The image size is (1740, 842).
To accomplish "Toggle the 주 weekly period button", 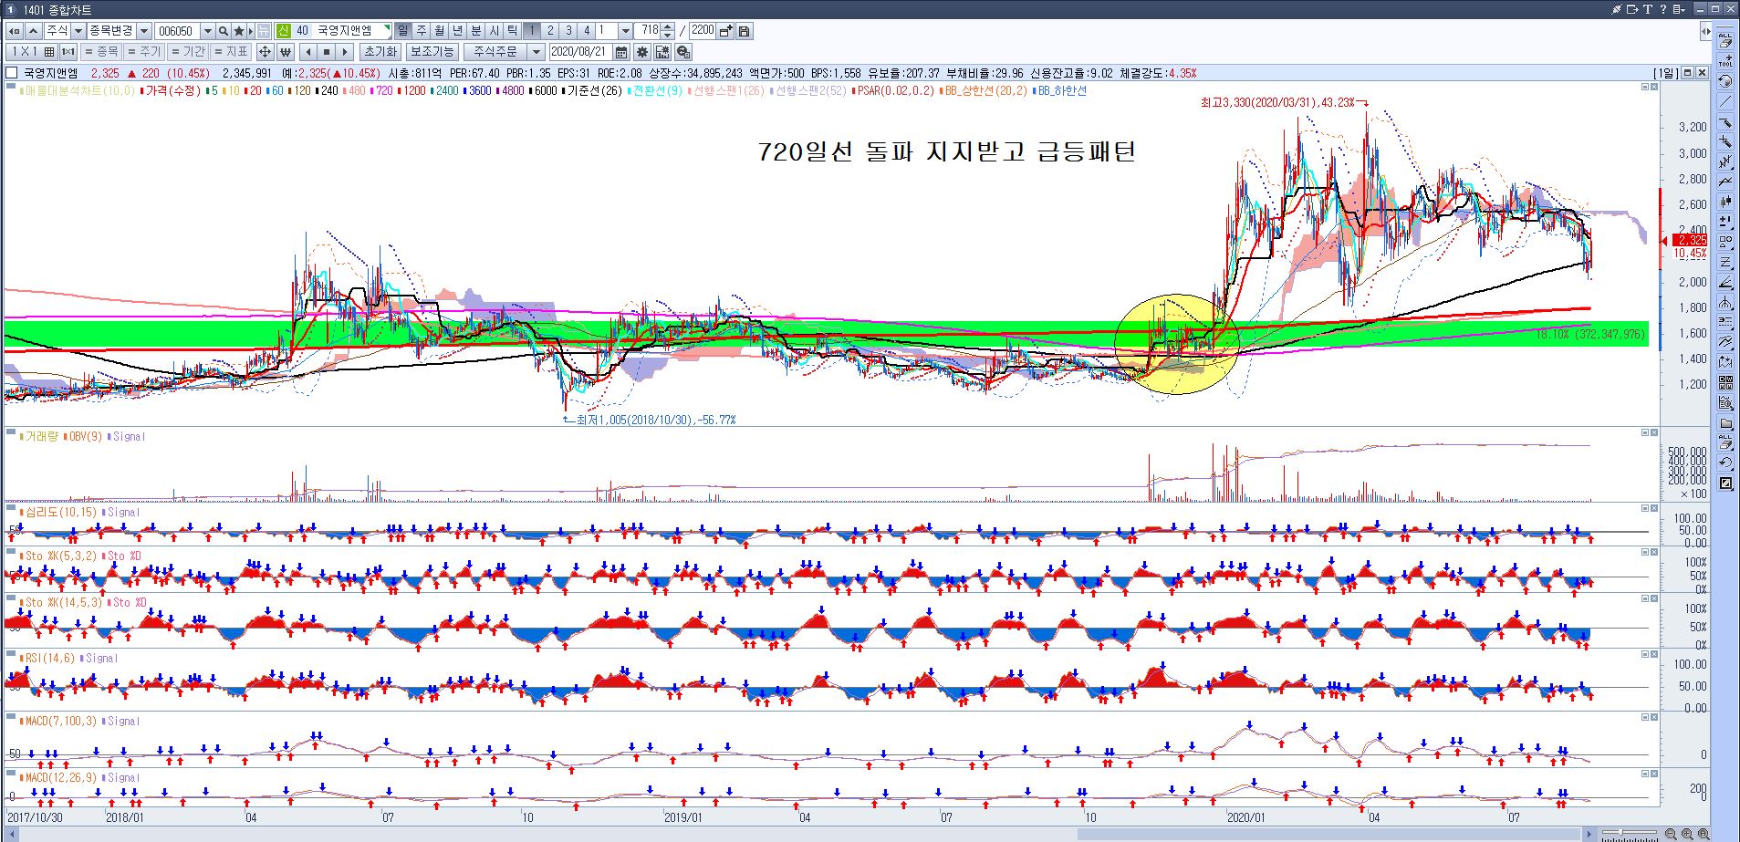I will click(422, 31).
